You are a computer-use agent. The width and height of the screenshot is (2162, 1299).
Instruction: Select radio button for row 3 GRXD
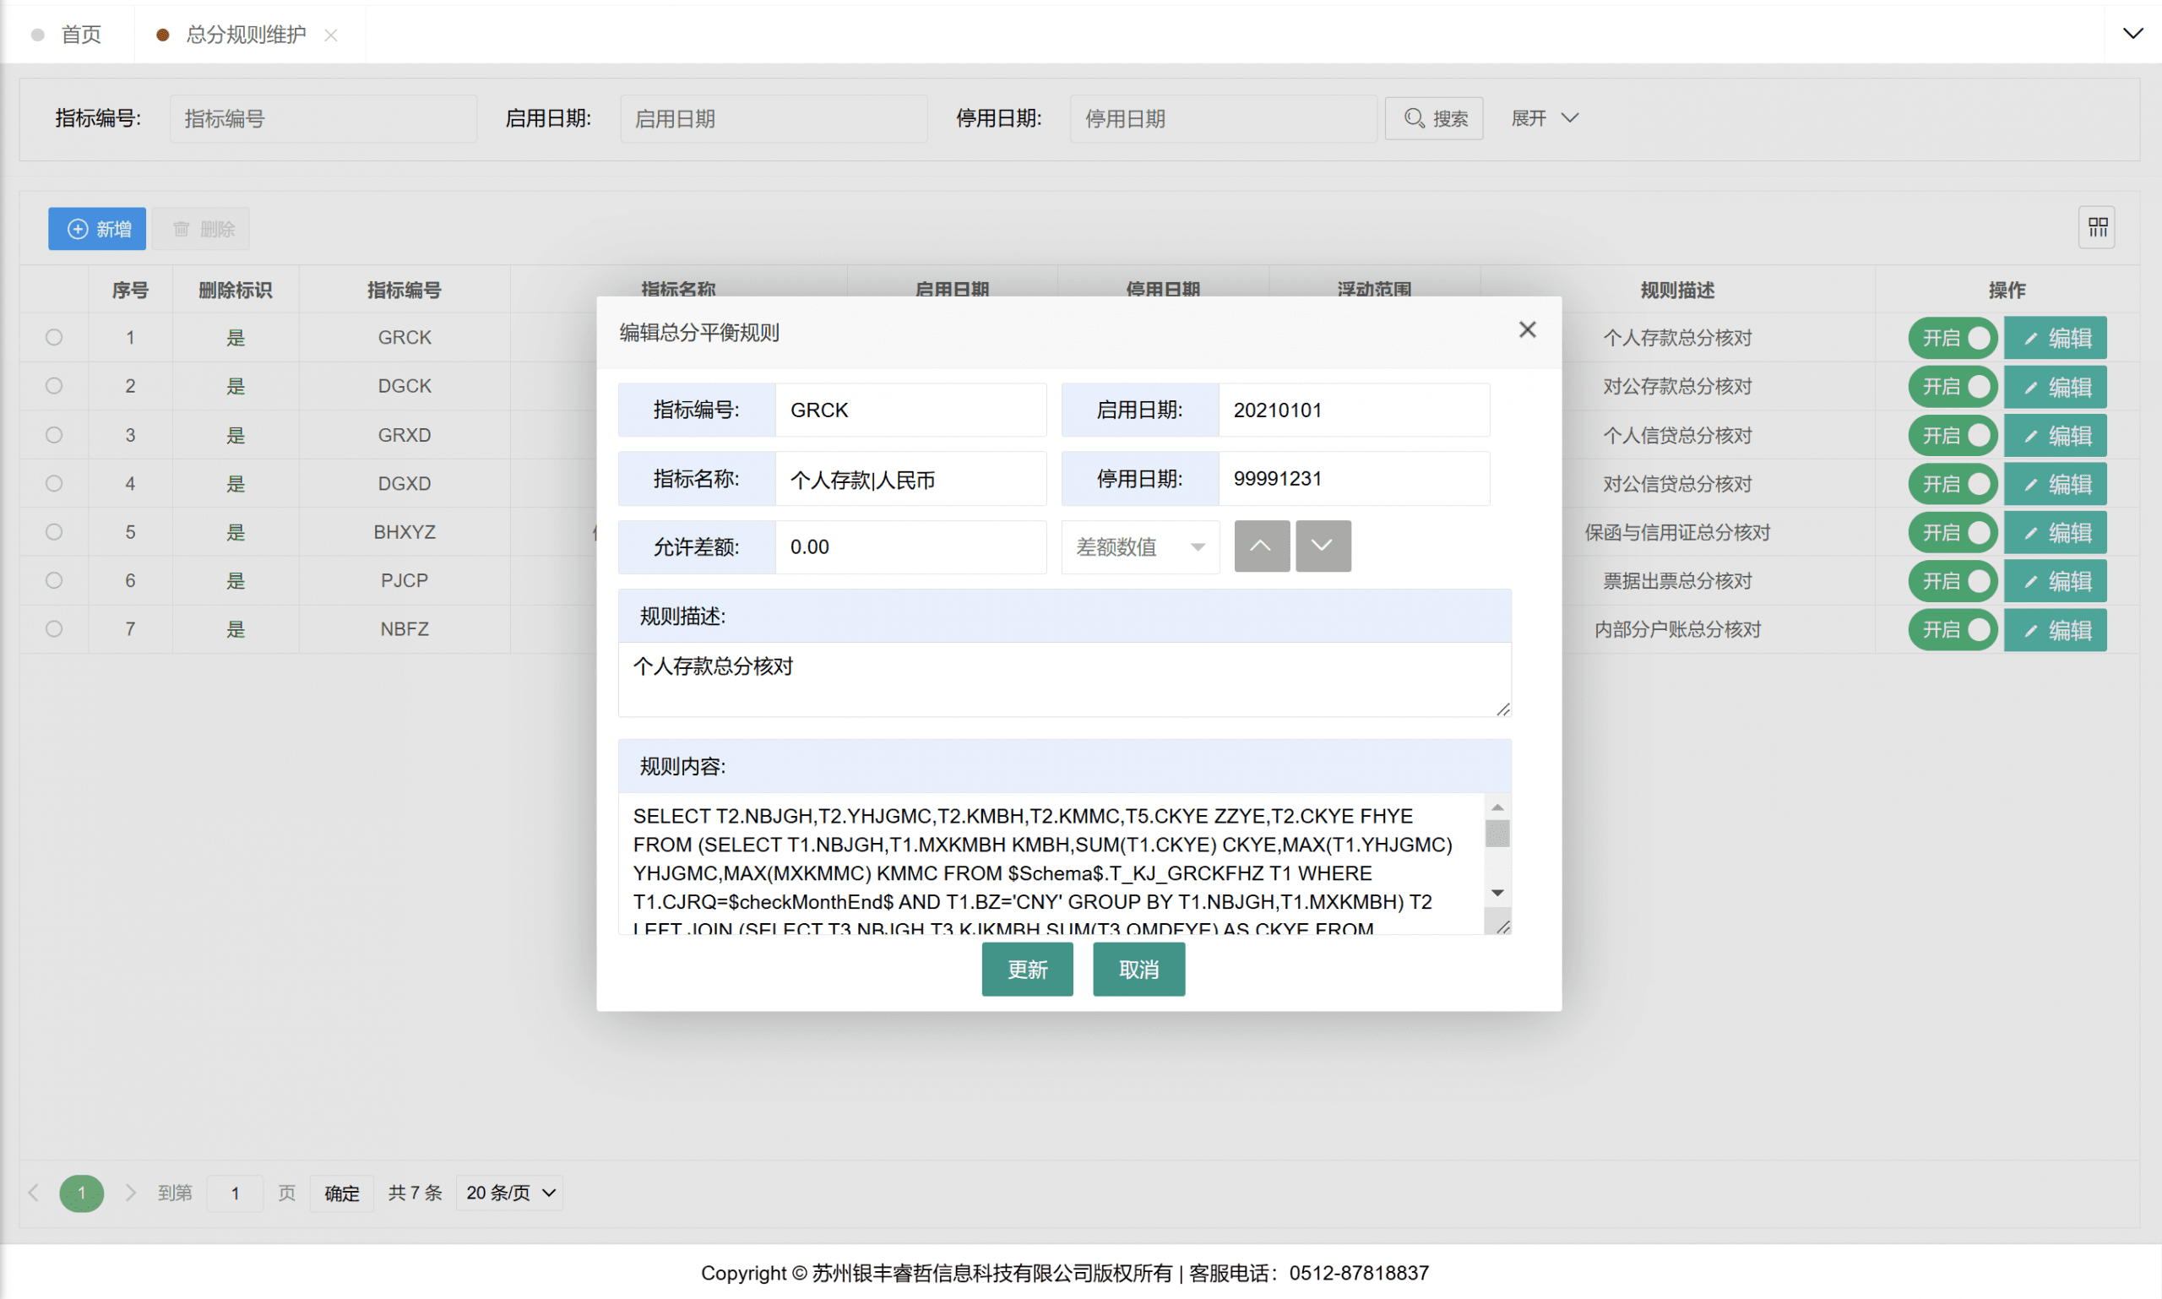[x=54, y=435]
